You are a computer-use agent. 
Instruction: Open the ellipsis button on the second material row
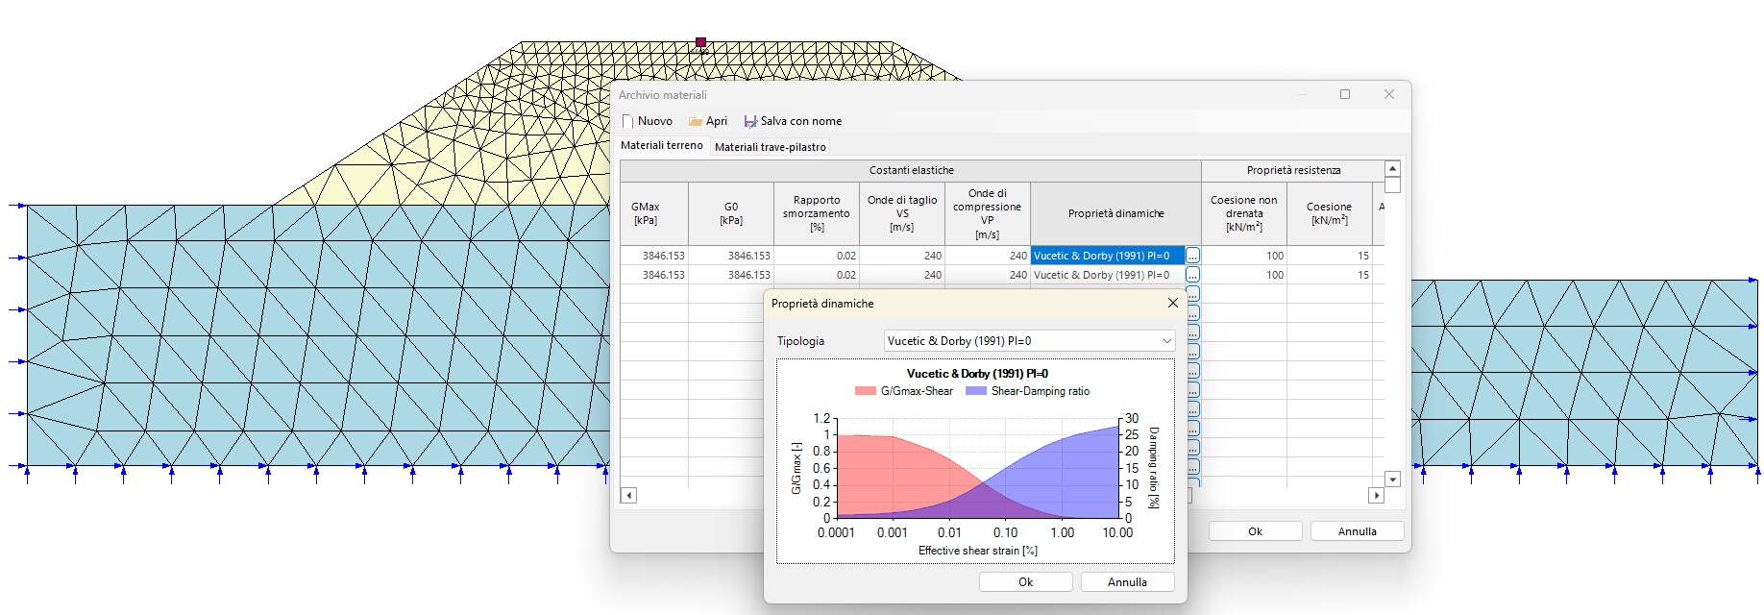1192,275
